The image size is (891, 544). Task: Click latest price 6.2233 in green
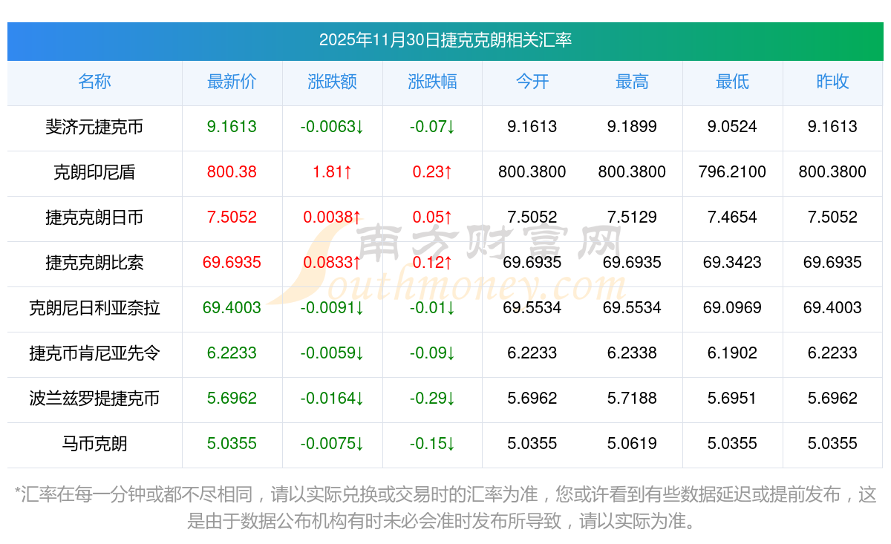(x=232, y=353)
